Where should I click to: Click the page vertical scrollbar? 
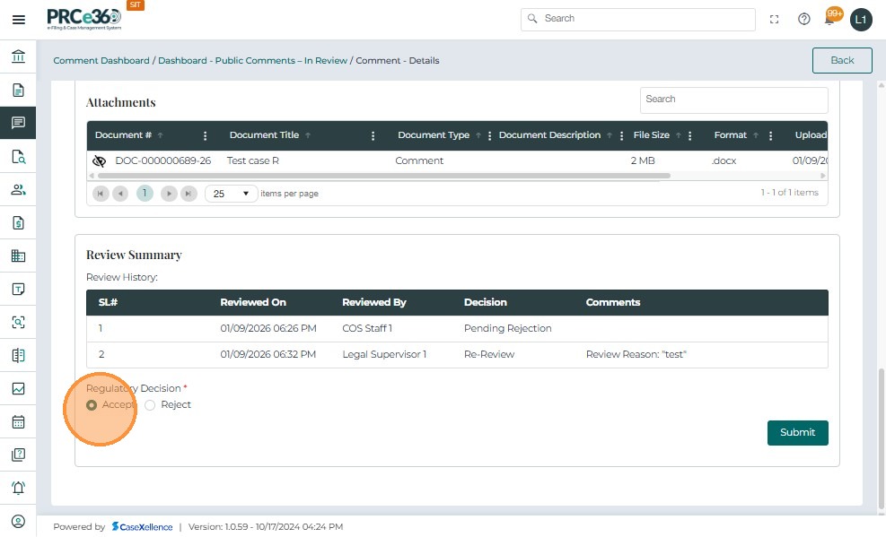tap(881, 438)
